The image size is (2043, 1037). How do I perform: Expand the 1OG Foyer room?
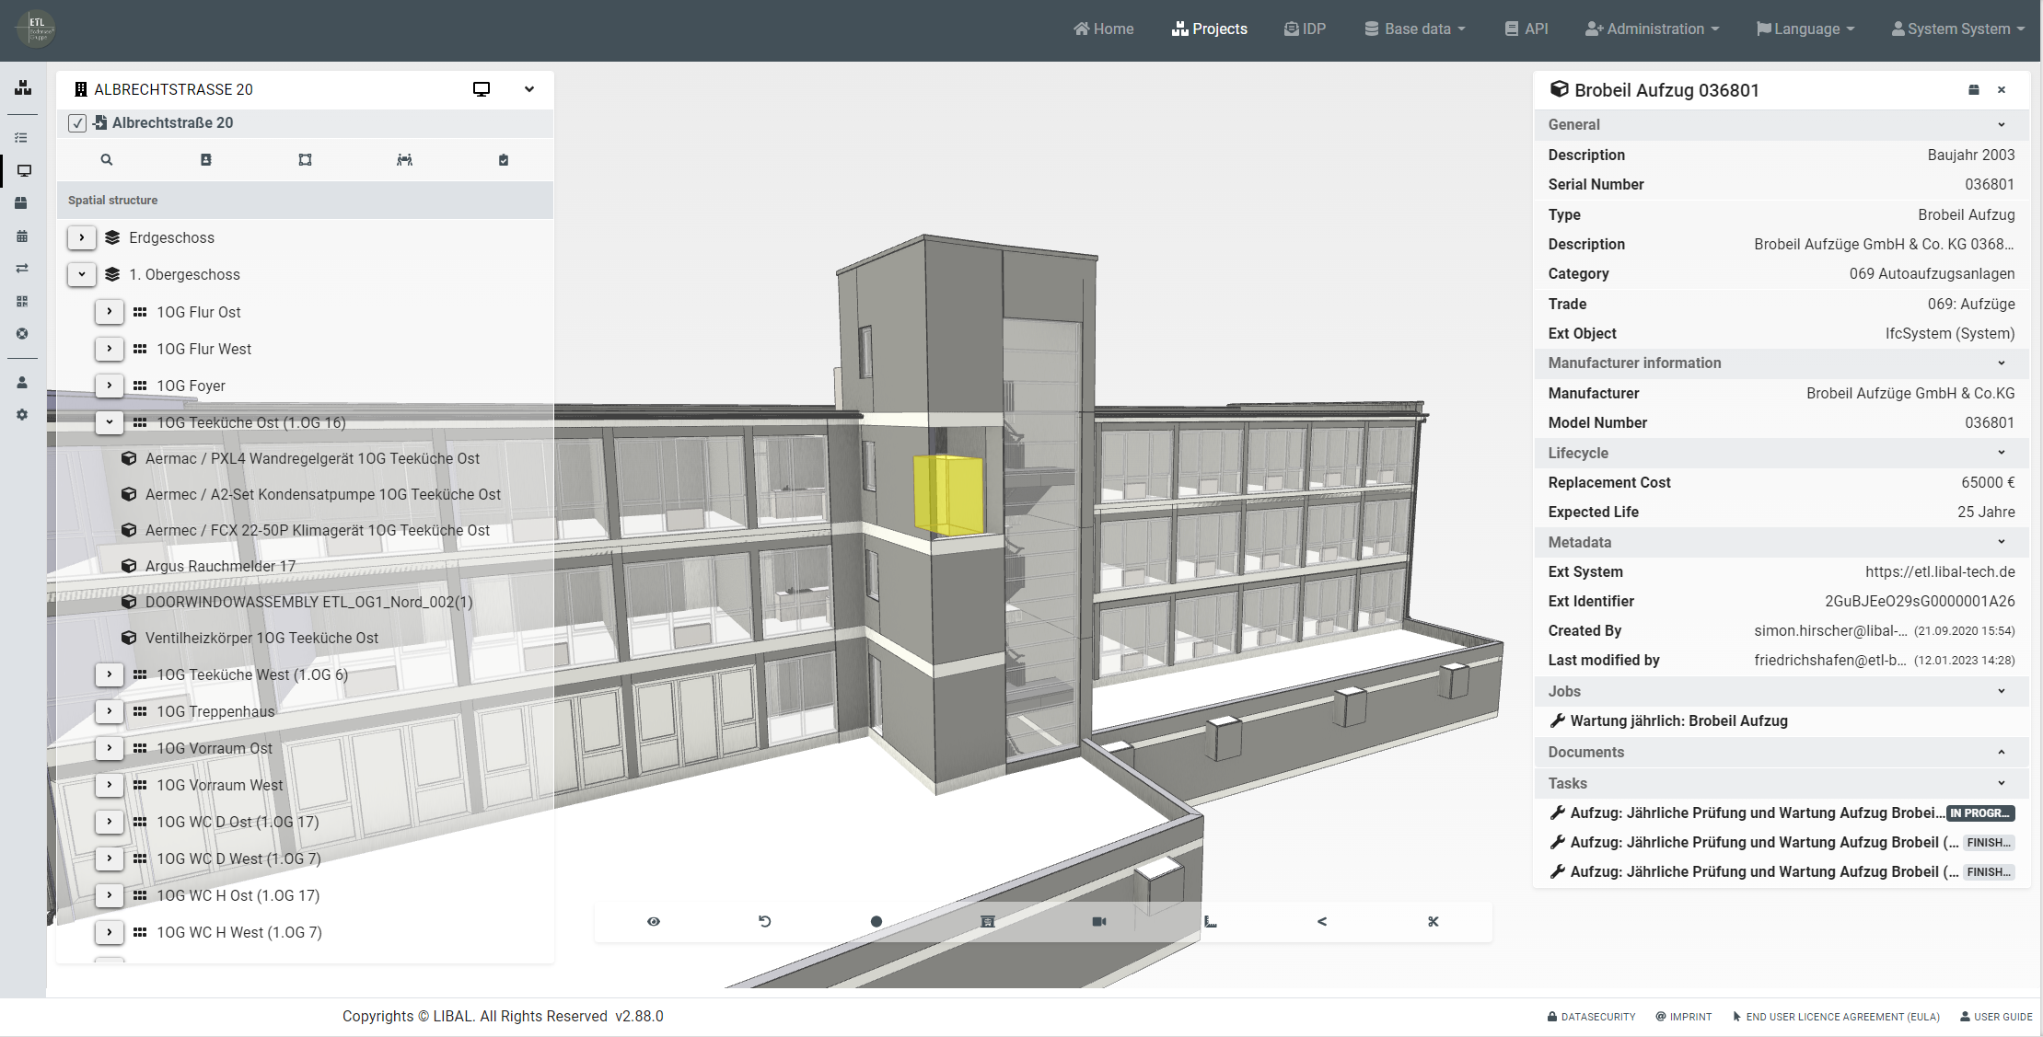(110, 386)
